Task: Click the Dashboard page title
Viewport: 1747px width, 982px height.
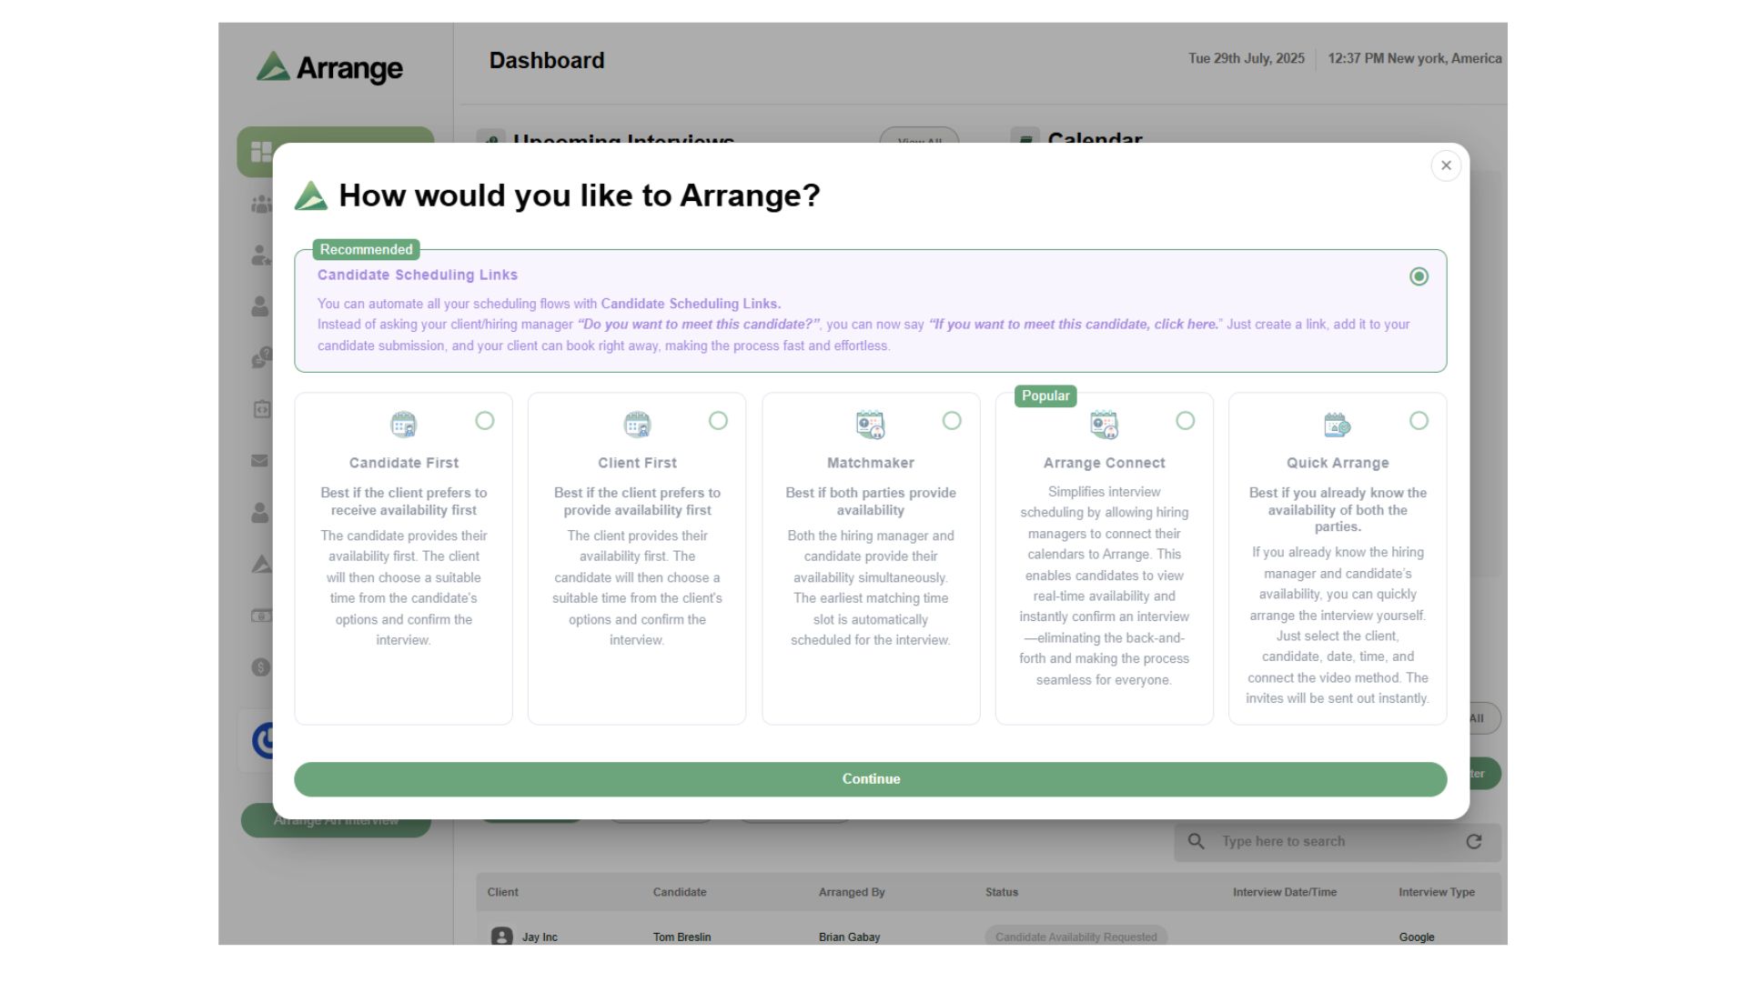Action: click(x=547, y=61)
